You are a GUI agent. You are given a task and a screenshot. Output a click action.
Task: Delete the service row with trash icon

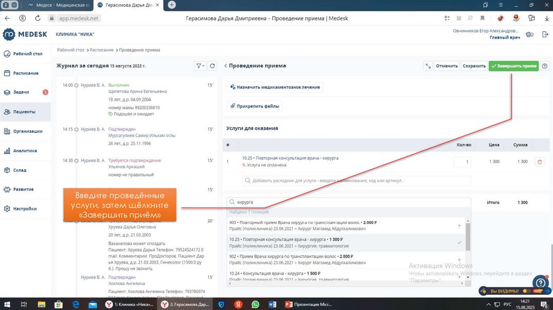pyautogui.click(x=539, y=161)
